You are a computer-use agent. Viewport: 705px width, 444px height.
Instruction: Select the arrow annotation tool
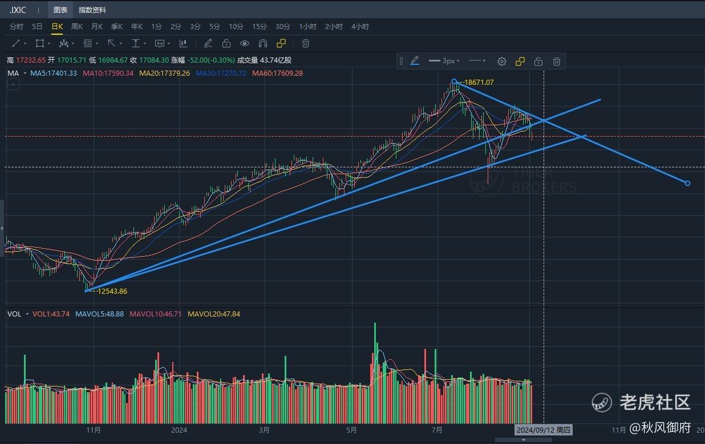[x=111, y=43]
